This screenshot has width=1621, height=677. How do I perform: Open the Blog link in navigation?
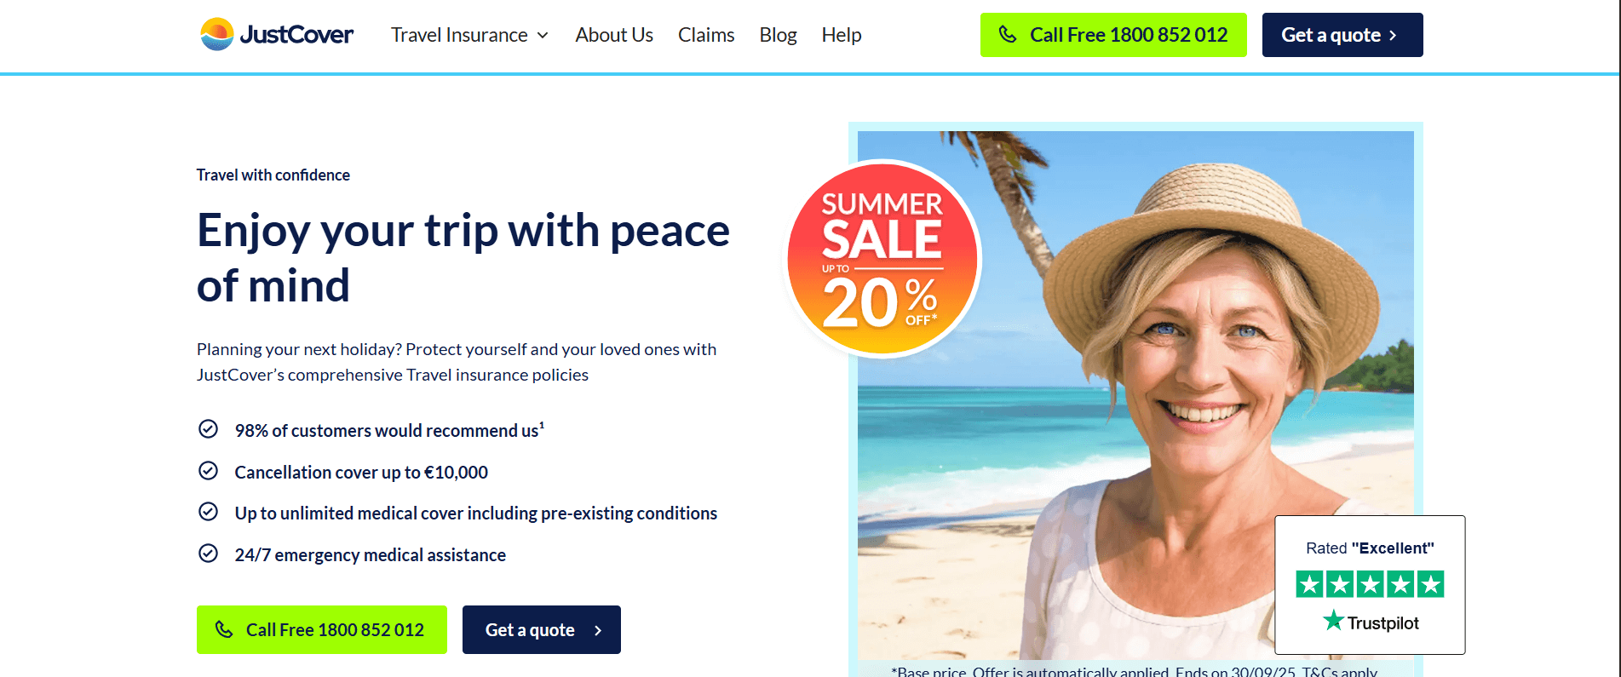(x=778, y=35)
